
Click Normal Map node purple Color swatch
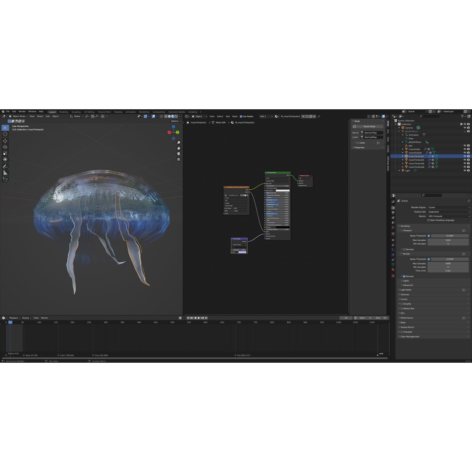click(x=242, y=252)
